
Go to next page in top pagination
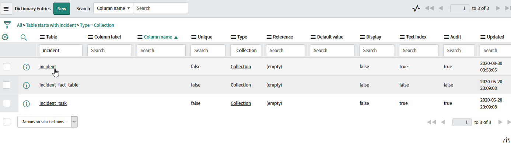point(498,8)
